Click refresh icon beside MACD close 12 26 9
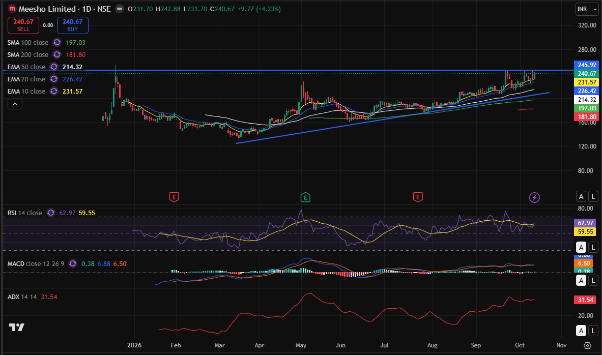Screen dimensions: 602x355 coord(73,263)
